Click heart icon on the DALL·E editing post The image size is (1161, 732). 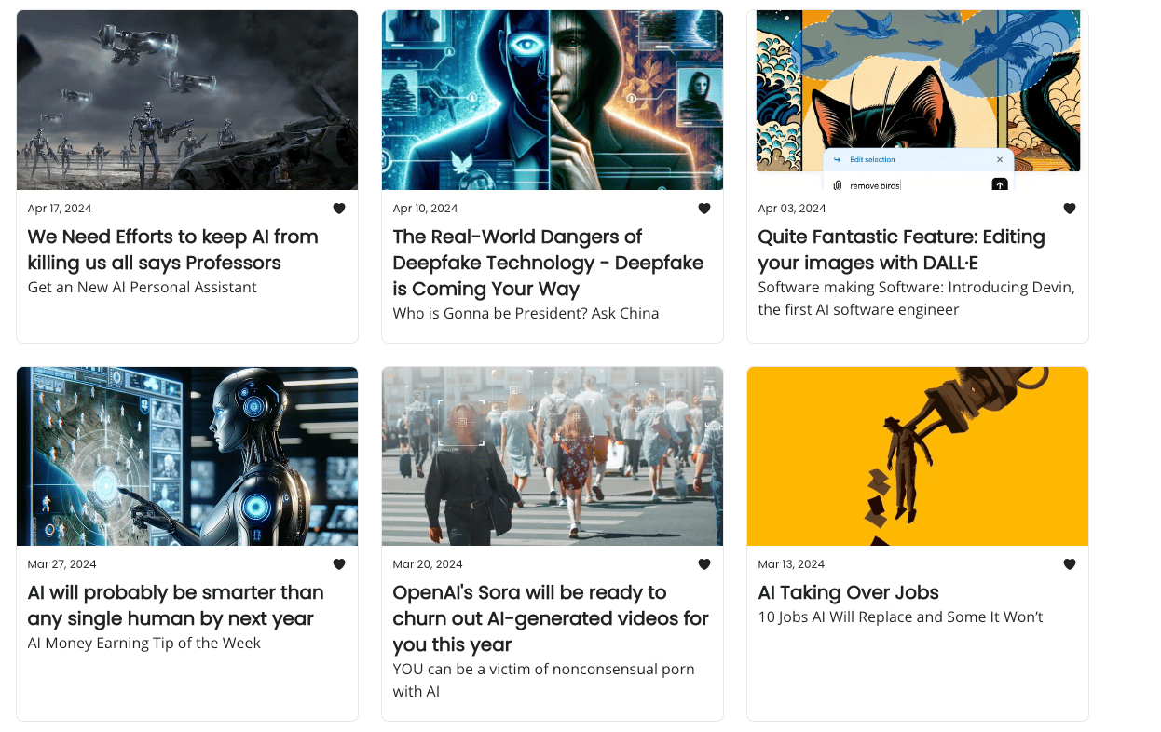pos(1070,209)
